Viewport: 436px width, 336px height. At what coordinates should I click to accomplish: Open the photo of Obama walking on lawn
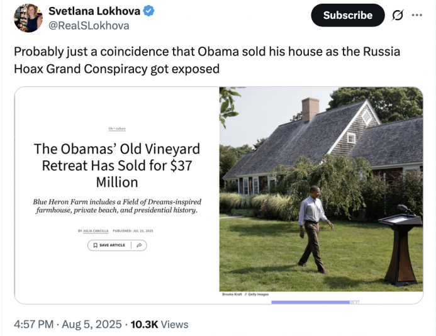point(321,189)
